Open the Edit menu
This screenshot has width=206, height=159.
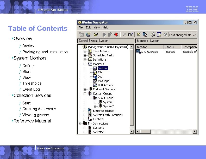click(x=88, y=27)
